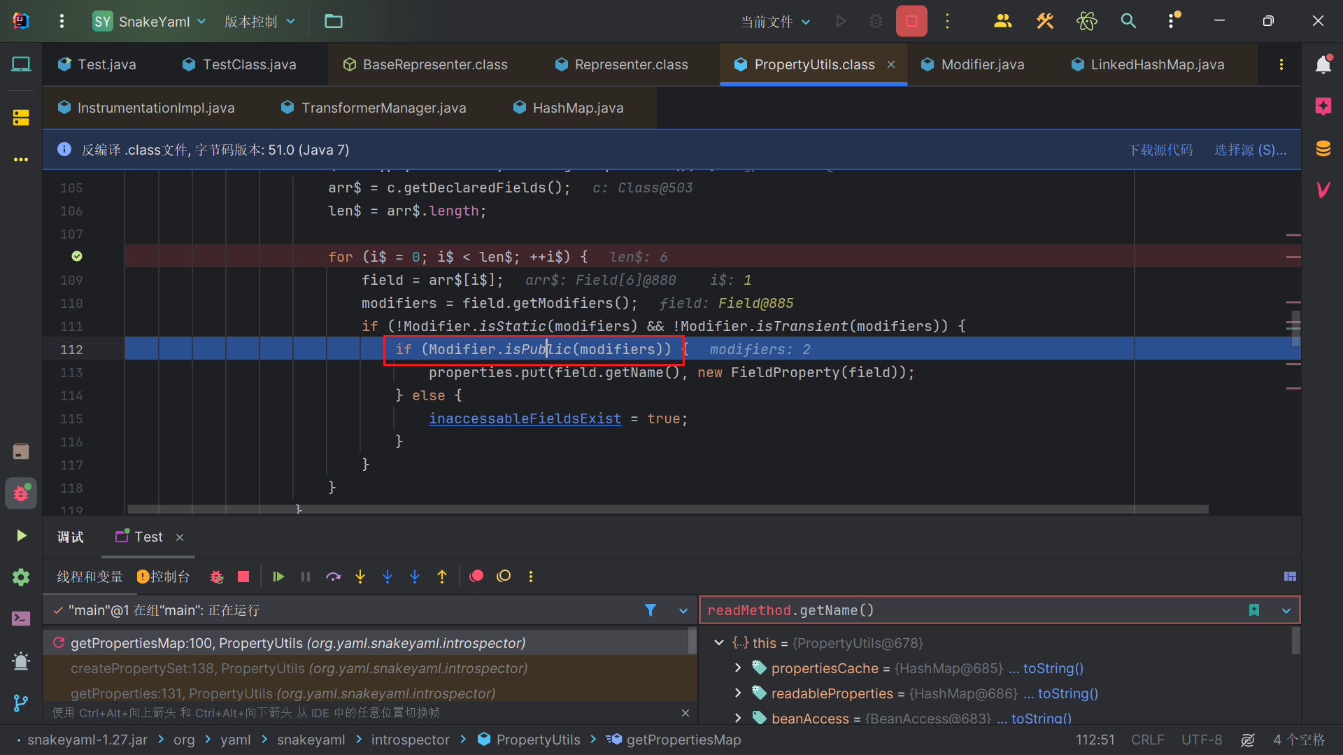The width and height of the screenshot is (1343, 755).
Task: Open the Services gear tool window
Action: (21, 577)
